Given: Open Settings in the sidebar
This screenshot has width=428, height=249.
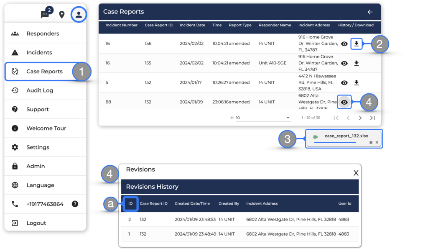Looking at the screenshot, I should click(45, 147).
